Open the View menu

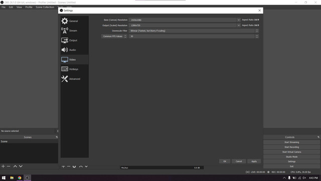19,7
